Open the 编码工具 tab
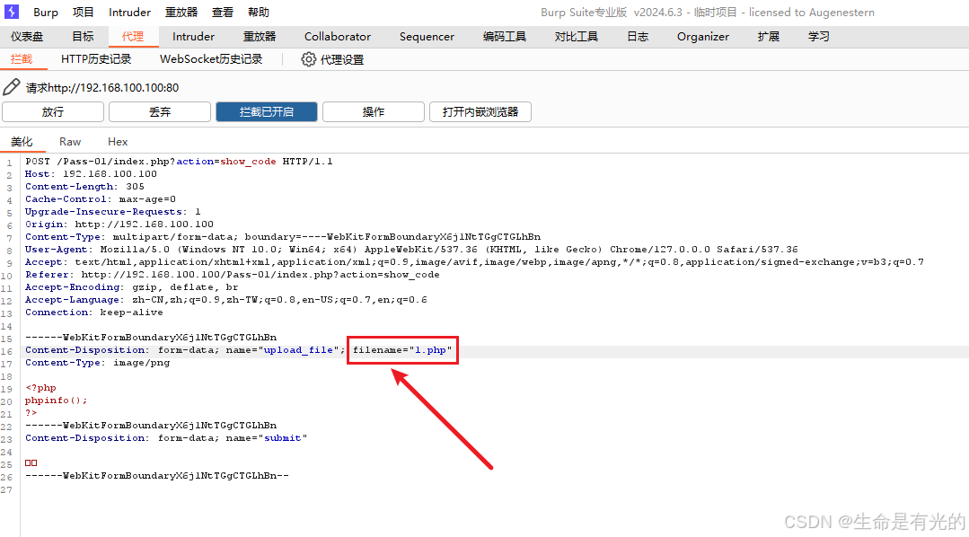 pos(505,37)
